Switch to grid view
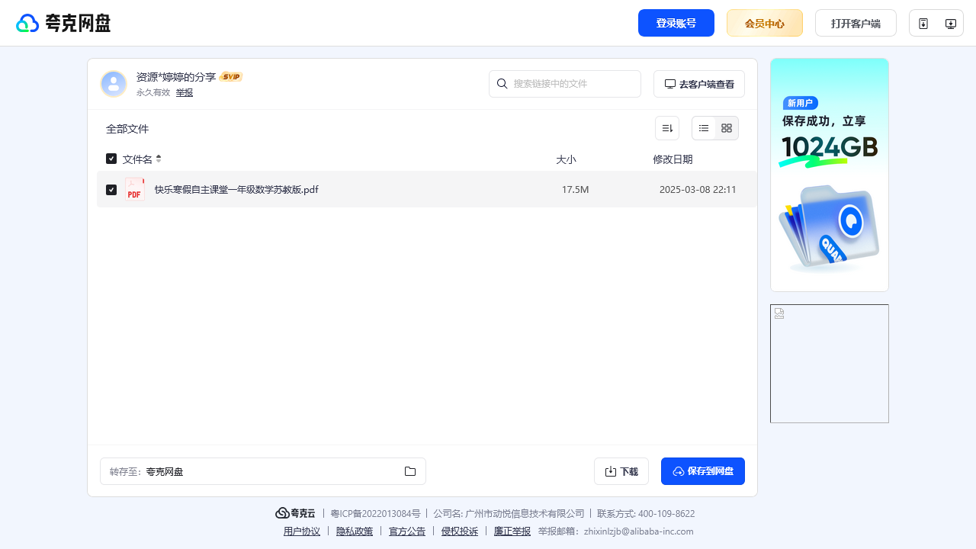Viewport: 976px width, 549px height. [727, 128]
